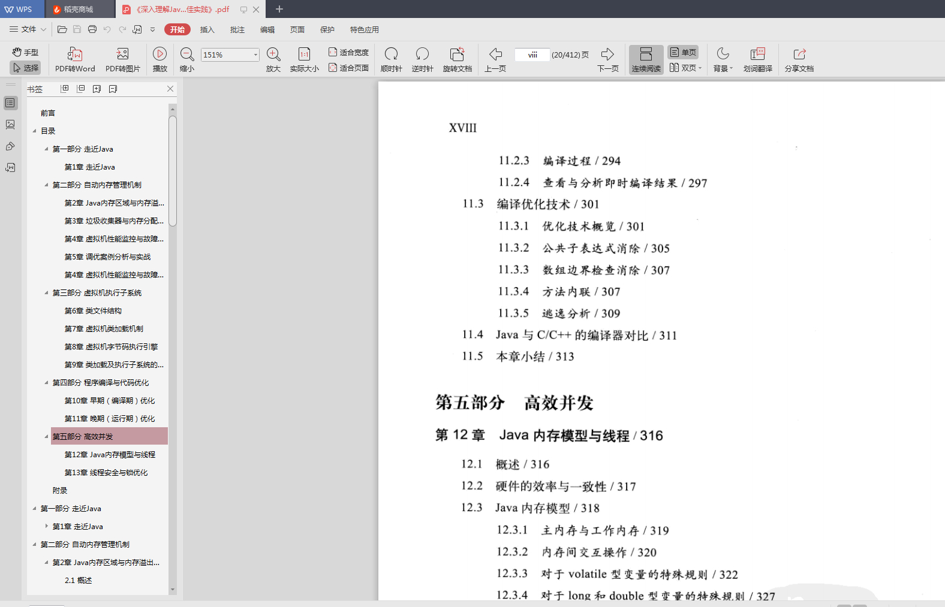Save the document
Screen dimensions: 945x607
point(77,29)
